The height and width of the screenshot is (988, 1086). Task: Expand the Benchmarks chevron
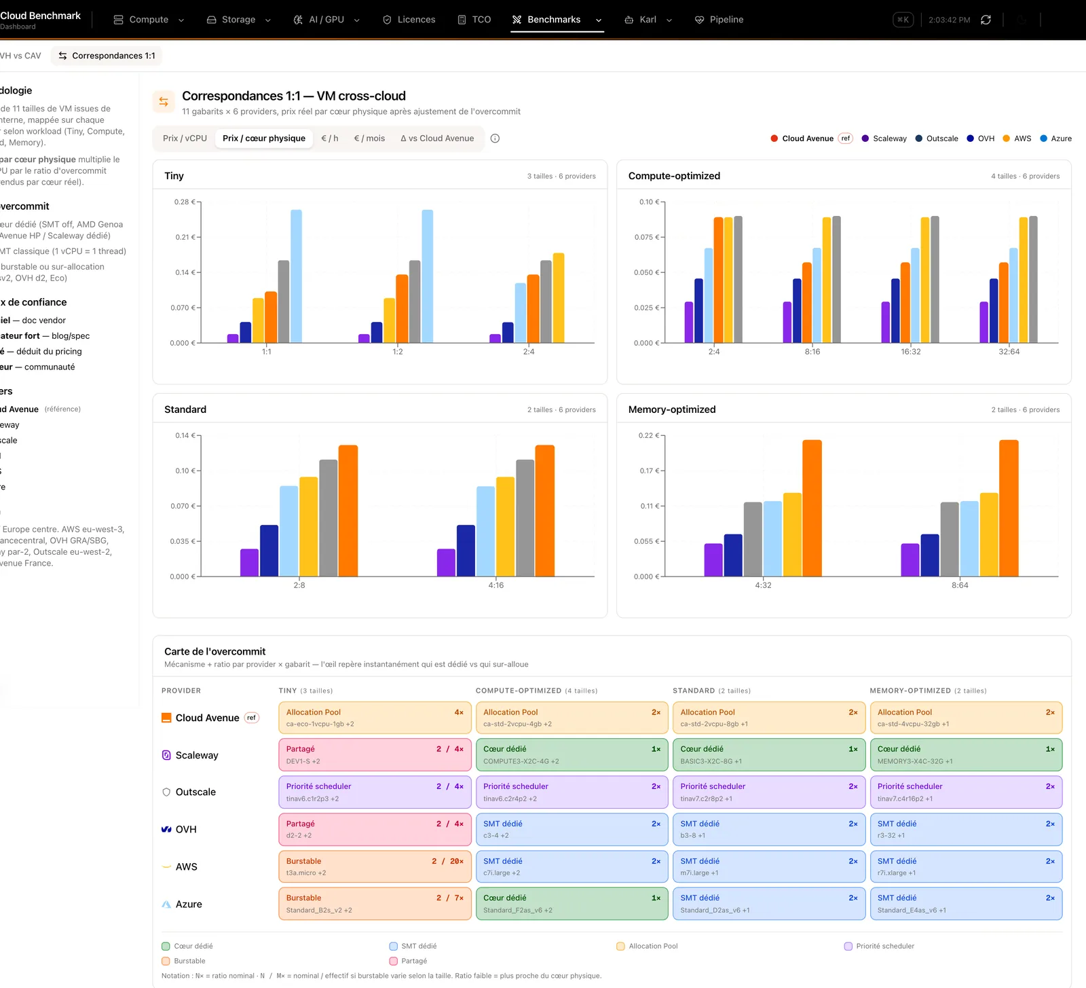click(599, 20)
